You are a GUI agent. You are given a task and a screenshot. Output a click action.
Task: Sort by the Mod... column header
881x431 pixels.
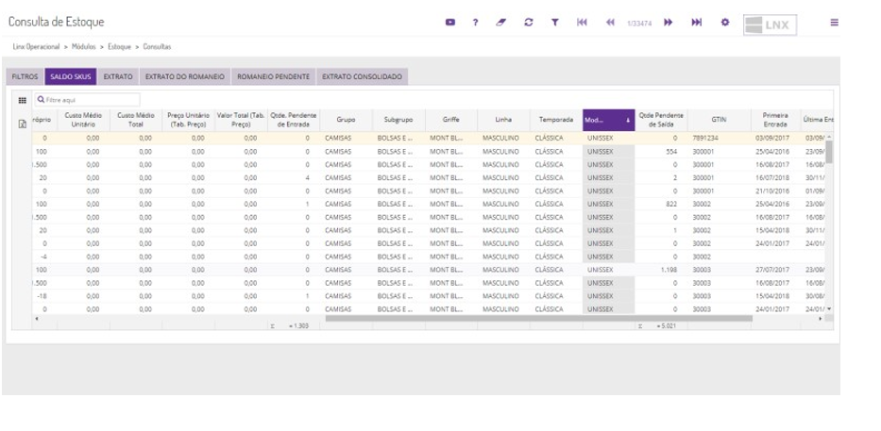[x=608, y=120]
